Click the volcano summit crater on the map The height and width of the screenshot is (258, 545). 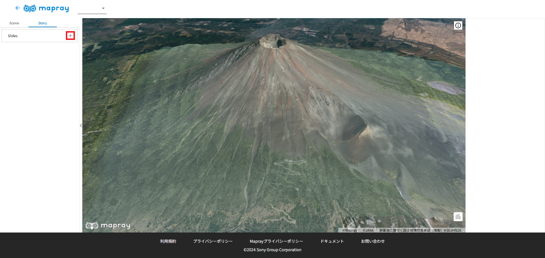coord(274,42)
